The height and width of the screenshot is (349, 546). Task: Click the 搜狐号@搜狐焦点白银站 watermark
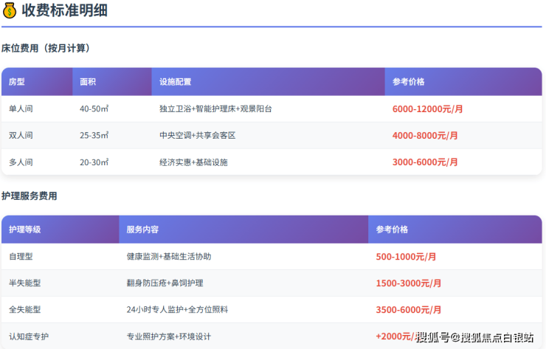(474, 337)
